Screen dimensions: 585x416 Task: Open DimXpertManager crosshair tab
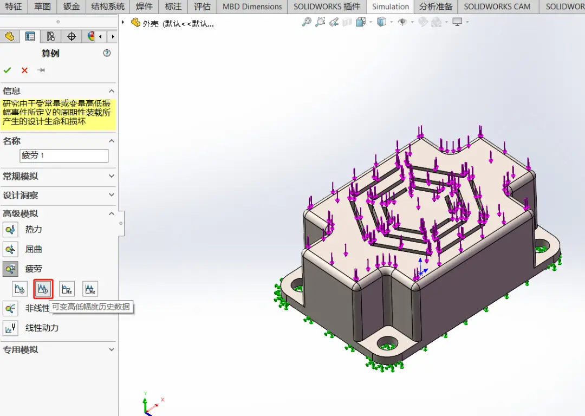71,36
